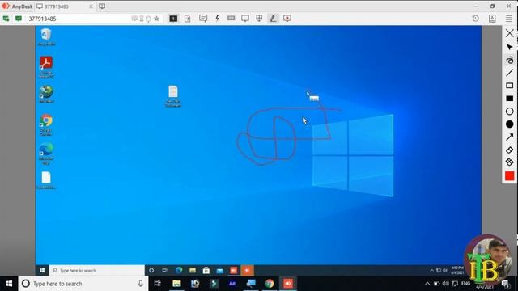Open Cortana circle on remote taskbar
The height and width of the screenshot is (291, 518).
[x=151, y=270]
